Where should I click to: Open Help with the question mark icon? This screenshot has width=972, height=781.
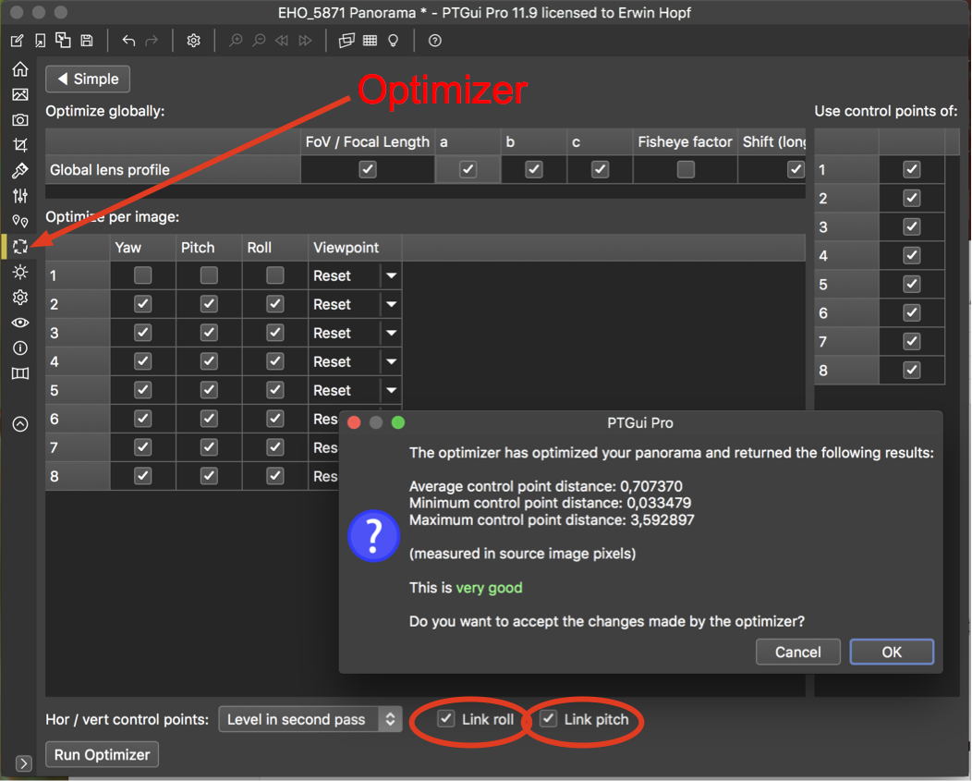[x=435, y=41]
